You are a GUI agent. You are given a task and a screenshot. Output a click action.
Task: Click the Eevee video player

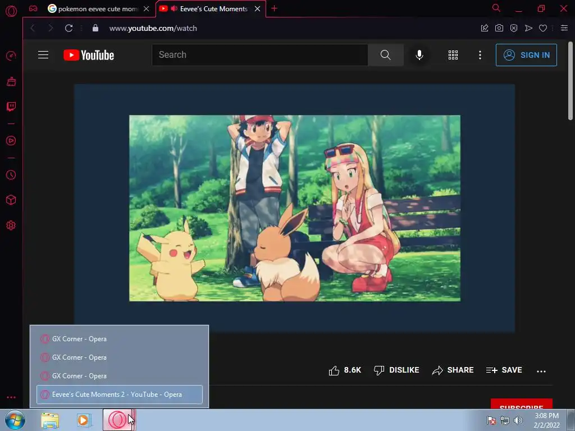pyautogui.click(x=294, y=208)
